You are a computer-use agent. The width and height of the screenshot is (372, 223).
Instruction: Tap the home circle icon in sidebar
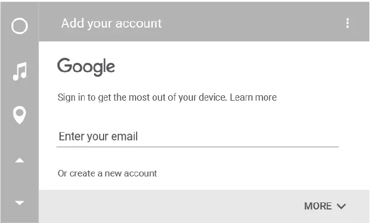(x=20, y=25)
